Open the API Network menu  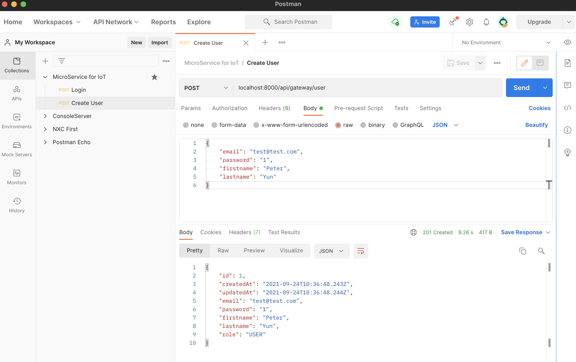[x=116, y=22]
